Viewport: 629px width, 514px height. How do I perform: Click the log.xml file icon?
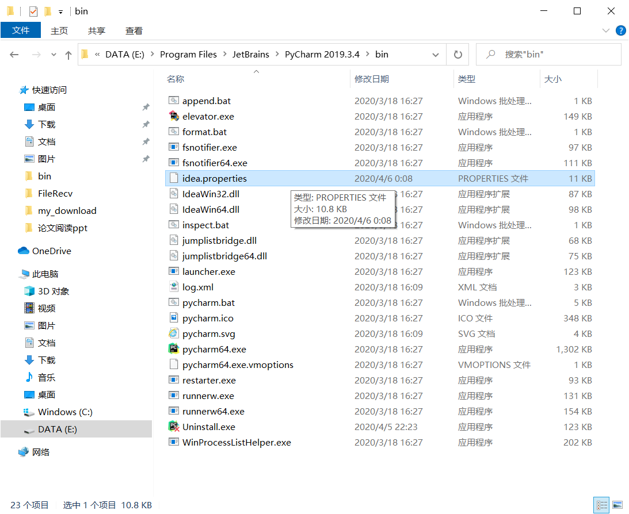tap(174, 287)
